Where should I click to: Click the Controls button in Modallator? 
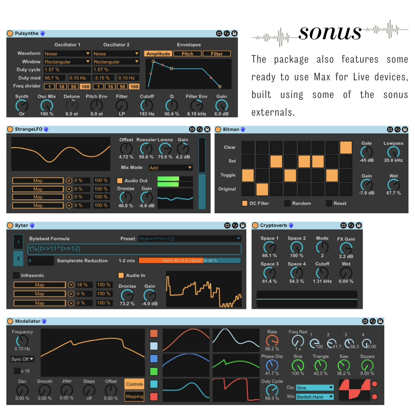(134, 384)
